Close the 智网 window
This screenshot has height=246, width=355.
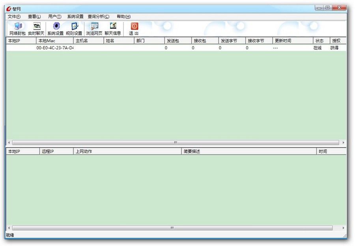(x=339, y=8)
